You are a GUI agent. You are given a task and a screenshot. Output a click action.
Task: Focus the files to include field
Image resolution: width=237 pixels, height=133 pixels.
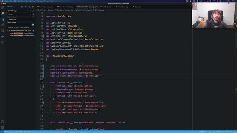click(x=21, y=20)
